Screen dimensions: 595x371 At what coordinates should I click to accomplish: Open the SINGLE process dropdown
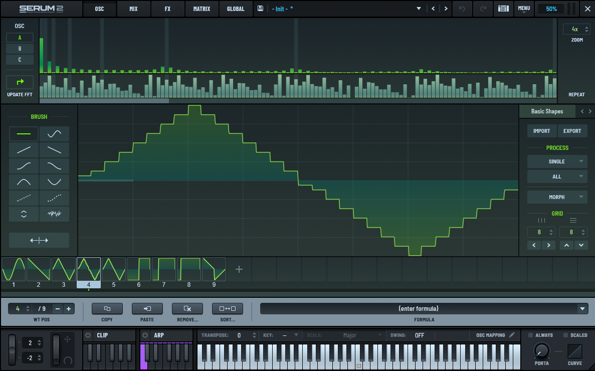557,161
